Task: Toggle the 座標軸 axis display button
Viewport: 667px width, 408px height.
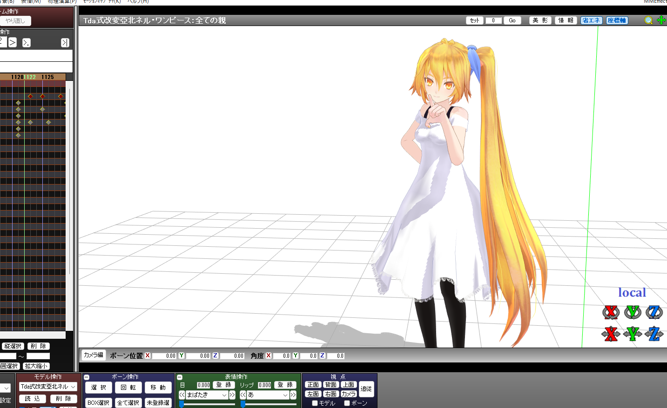Action: [x=617, y=20]
